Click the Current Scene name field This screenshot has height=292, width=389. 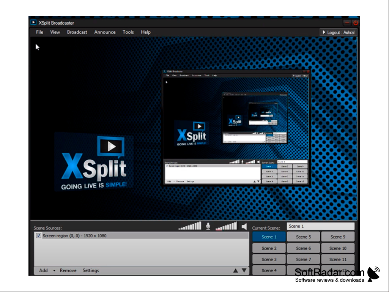[321, 226]
